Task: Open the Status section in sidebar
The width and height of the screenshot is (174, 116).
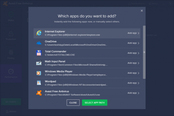Action: pyautogui.click(x=11, y=17)
